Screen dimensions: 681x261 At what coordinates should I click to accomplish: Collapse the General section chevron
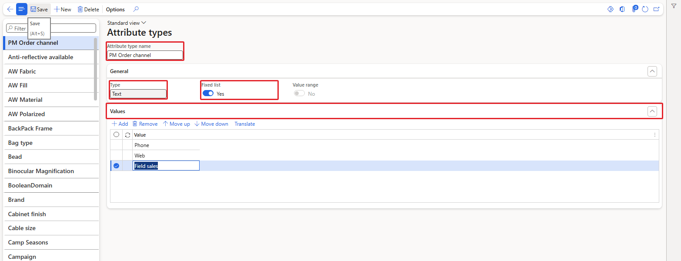point(652,71)
